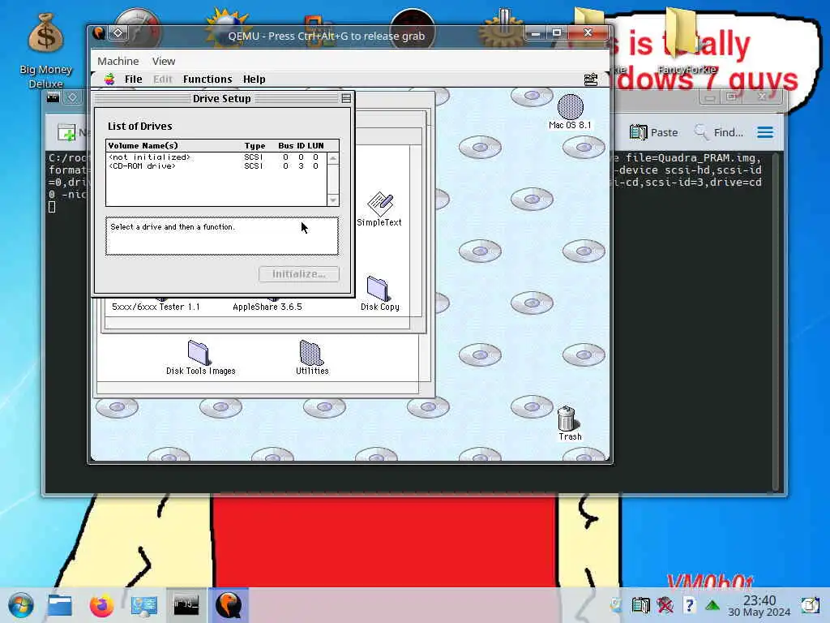Select the Trash icon on the Mac desktop
Viewport: 830px width, 623px height.
click(567, 419)
